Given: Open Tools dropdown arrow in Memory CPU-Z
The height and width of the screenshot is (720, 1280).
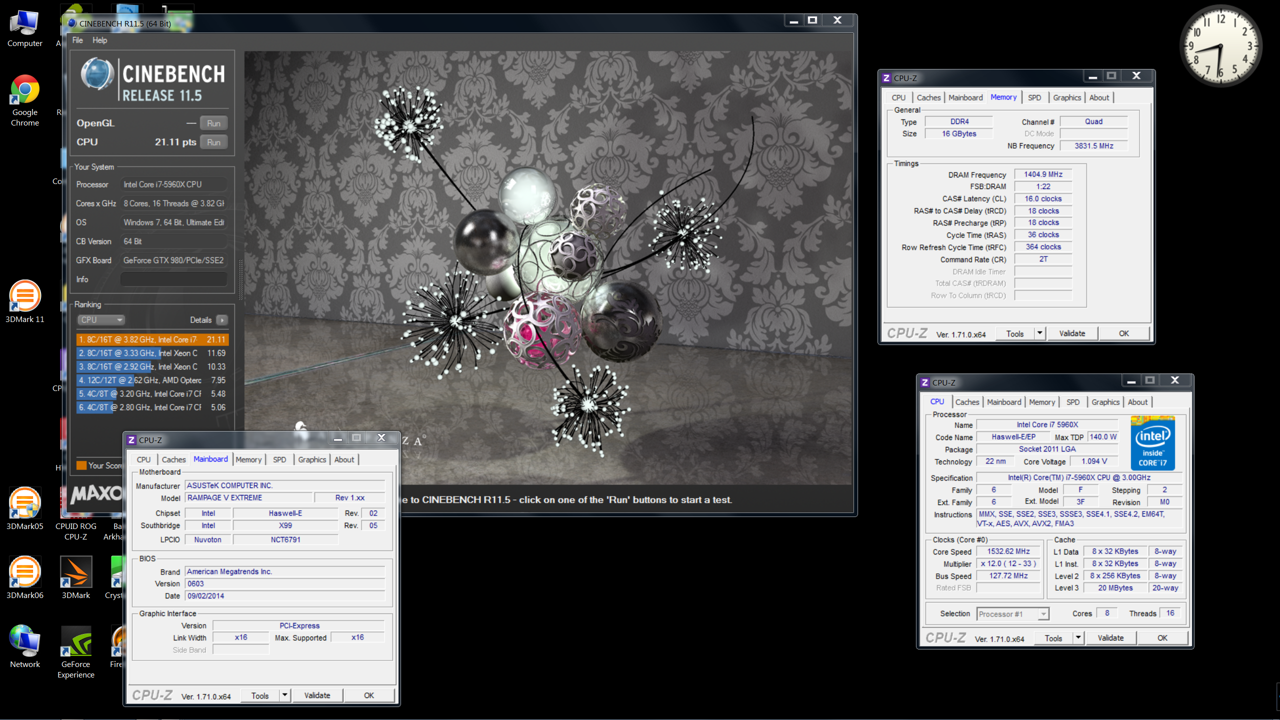Looking at the screenshot, I should (x=1039, y=333).
